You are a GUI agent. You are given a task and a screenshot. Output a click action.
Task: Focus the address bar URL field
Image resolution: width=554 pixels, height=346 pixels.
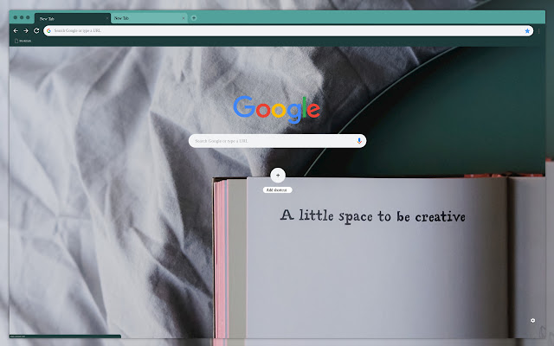pyautogui.click(x=288, y=31)
